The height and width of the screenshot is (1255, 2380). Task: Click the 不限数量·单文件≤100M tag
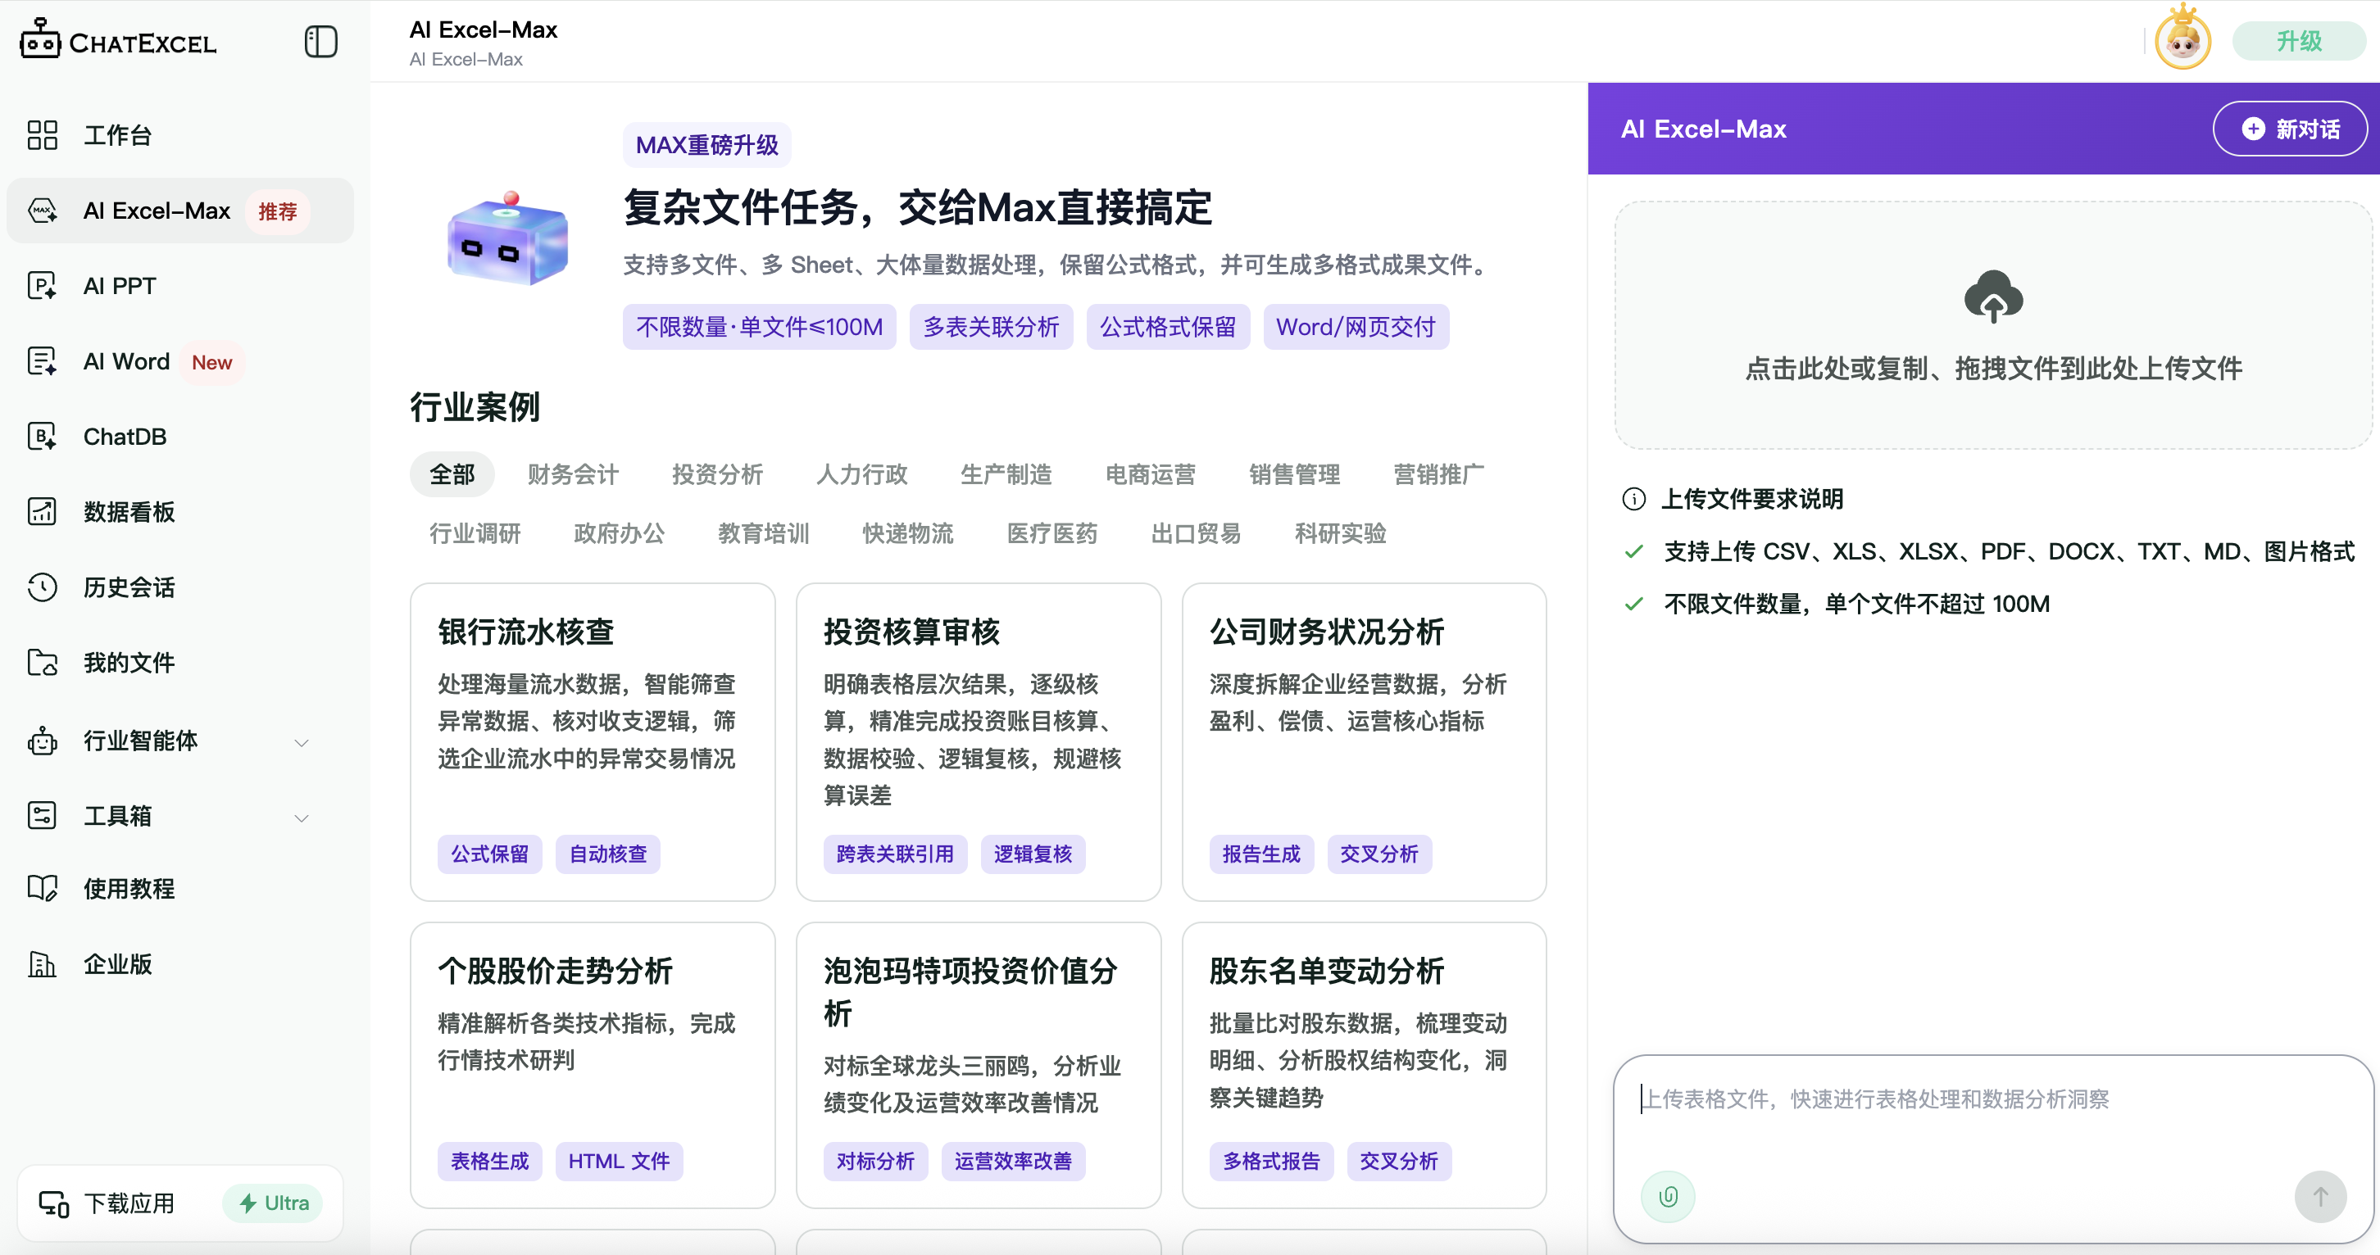(760, 327)
